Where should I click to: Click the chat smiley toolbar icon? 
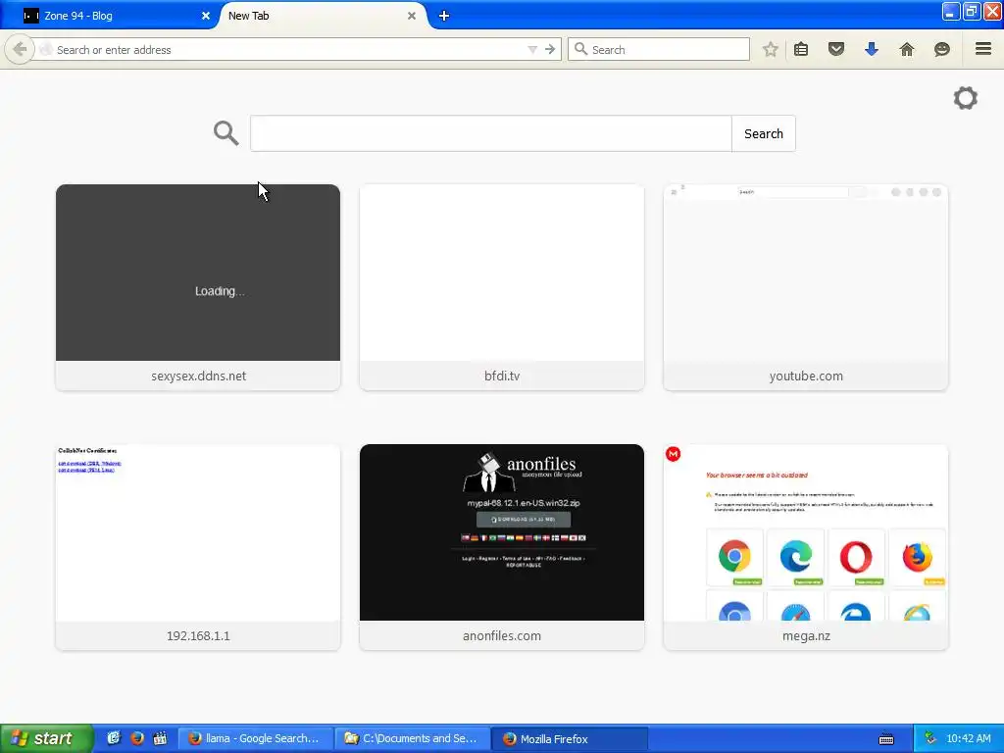(x=942, y=49)
